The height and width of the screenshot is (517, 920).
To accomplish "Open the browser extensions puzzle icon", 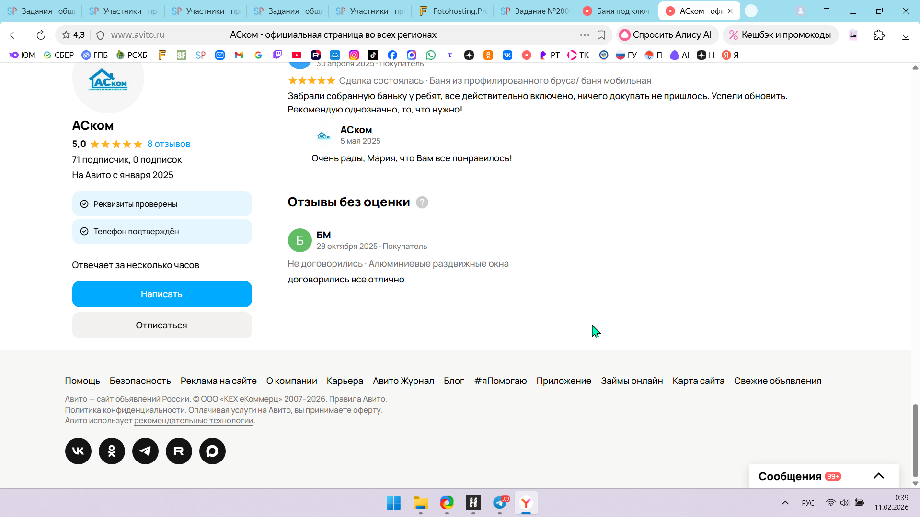I will pyautogui.click(x=879, y=35).
